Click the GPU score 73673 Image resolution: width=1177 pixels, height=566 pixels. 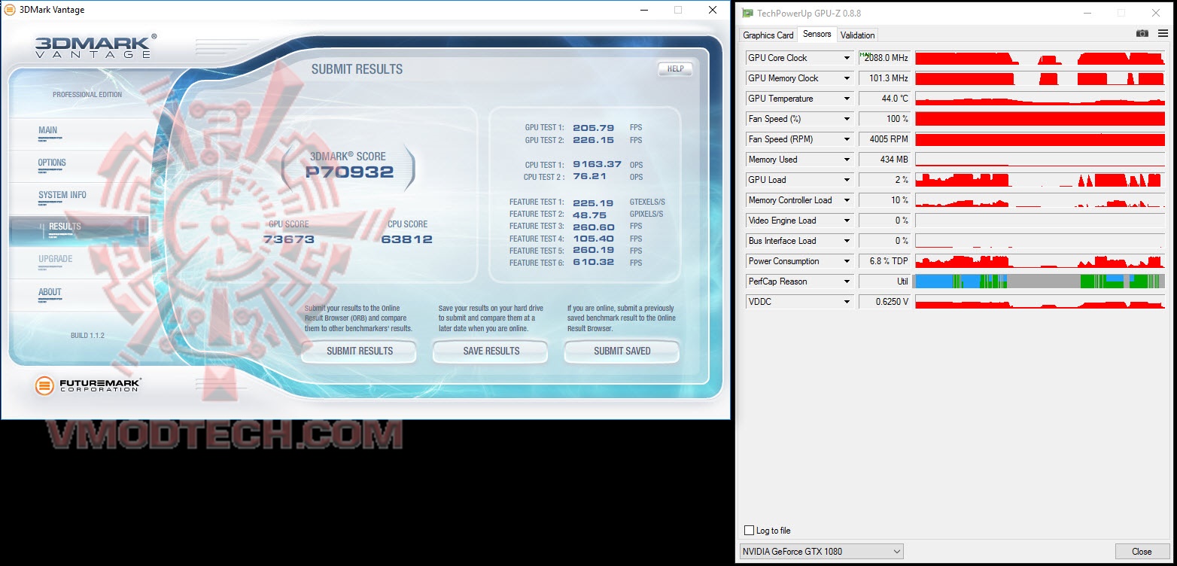(289, 239)
